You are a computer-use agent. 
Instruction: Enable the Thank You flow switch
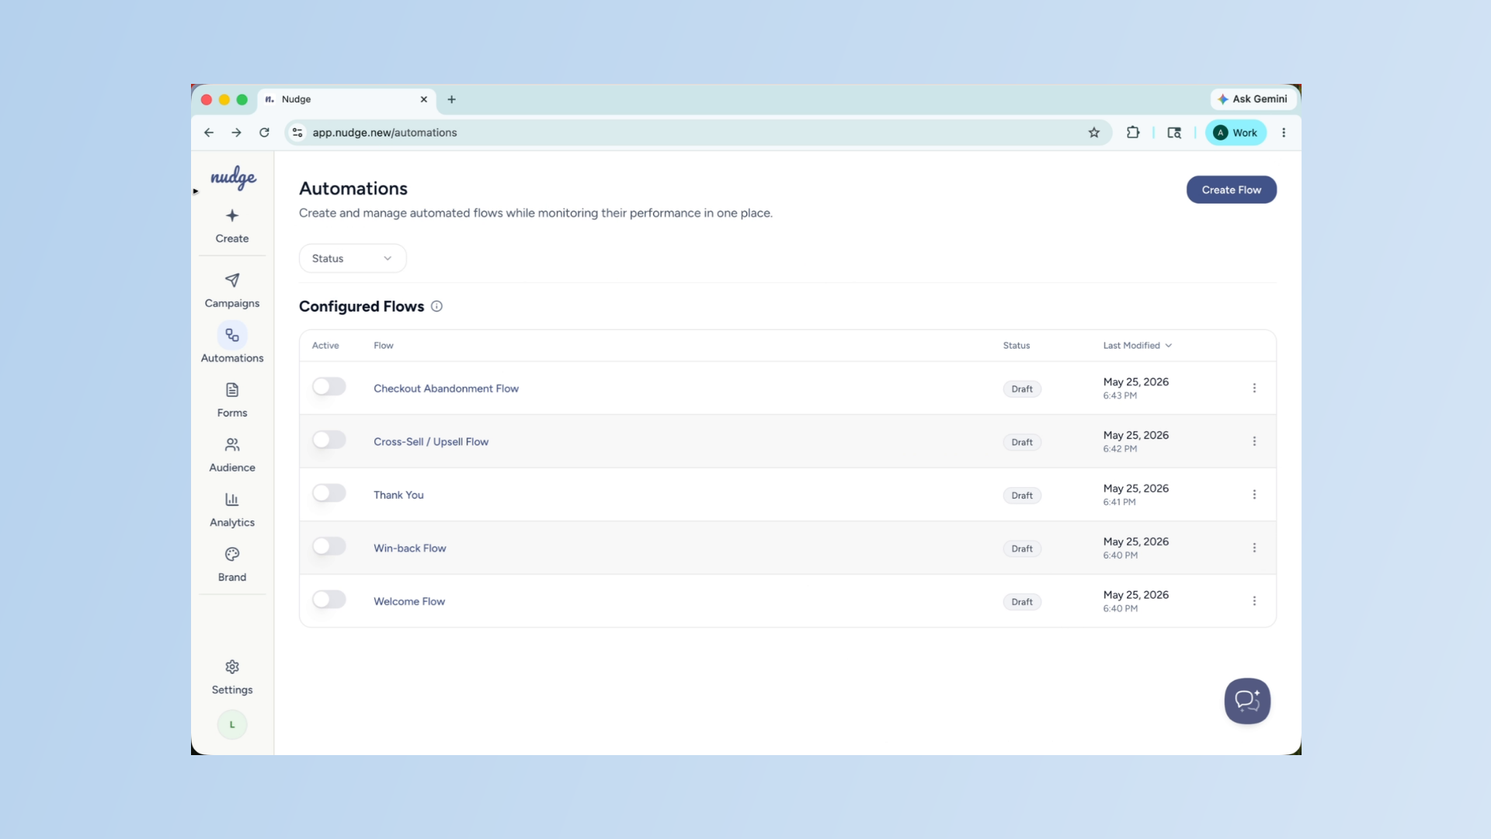pos(329,493)
